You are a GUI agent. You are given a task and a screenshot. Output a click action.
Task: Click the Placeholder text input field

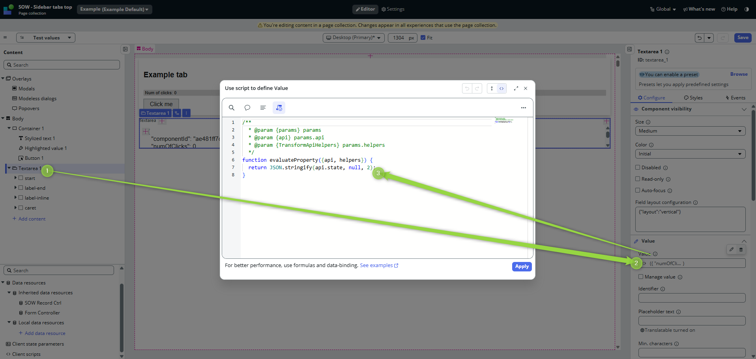point(691,321)
